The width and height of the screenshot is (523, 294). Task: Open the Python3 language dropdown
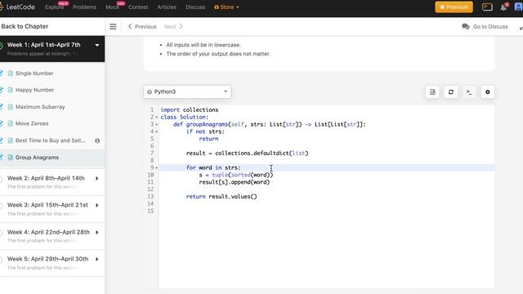(187, 91)
